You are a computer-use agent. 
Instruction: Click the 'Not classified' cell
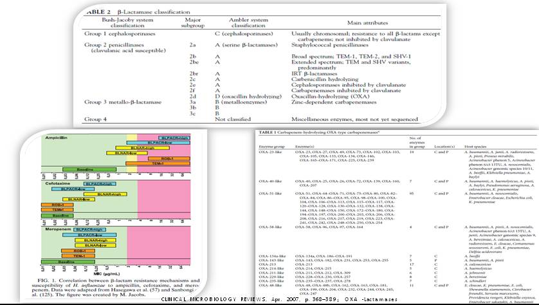pyautogui.click(x=233, y=119)
